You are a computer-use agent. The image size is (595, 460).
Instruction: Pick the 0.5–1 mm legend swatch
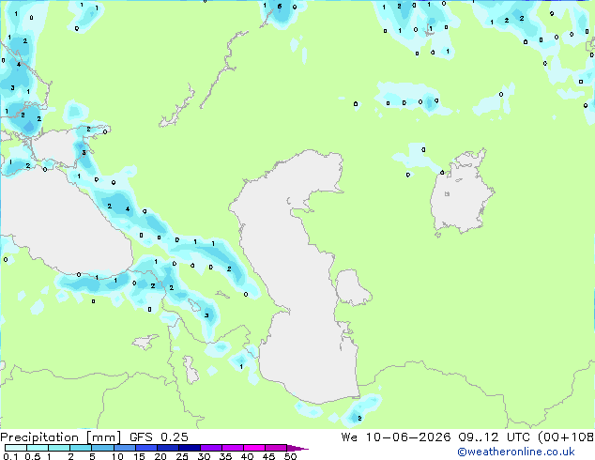(38, 448)
